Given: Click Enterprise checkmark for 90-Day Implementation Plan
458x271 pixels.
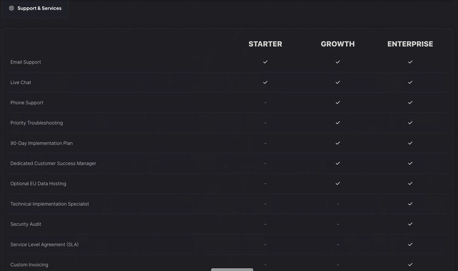Looking at the screenshot, I should [410, 143].
